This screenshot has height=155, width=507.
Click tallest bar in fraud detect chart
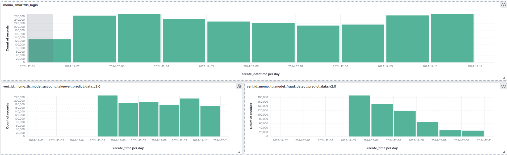pyautogui.click(x=359, y=116)
